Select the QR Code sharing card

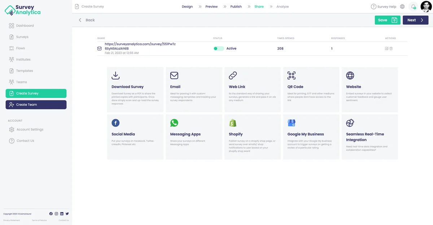tap(311, 89)
